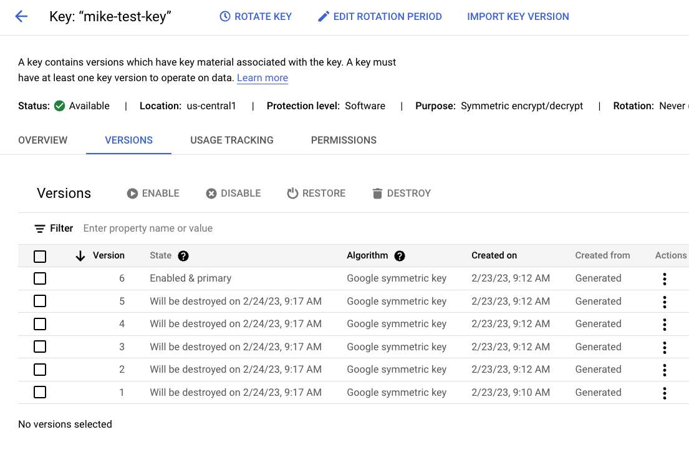The image size is (689, 452).
Task: Click the Edit Rotation Period pencil icon
Action: tap(323, 16)
